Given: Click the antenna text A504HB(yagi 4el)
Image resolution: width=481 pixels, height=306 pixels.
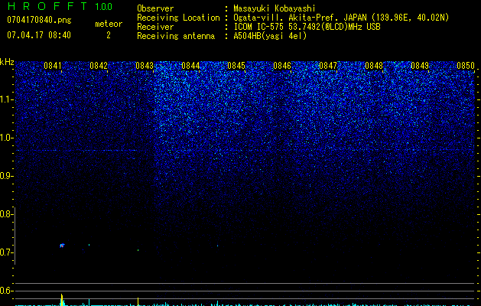Looking at the screenshot, I should click(270, 36).
